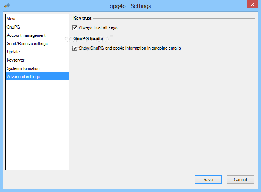Open Keyserver settings
Viewport: 261px width, 192px height.
(37, 60)
